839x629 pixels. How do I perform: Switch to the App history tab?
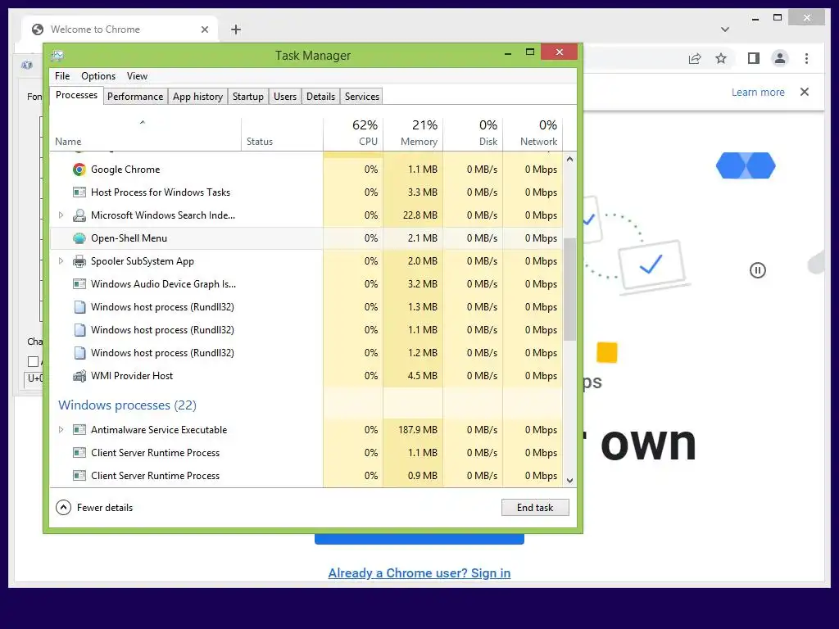pyautogui.click(x=197, y=97)
